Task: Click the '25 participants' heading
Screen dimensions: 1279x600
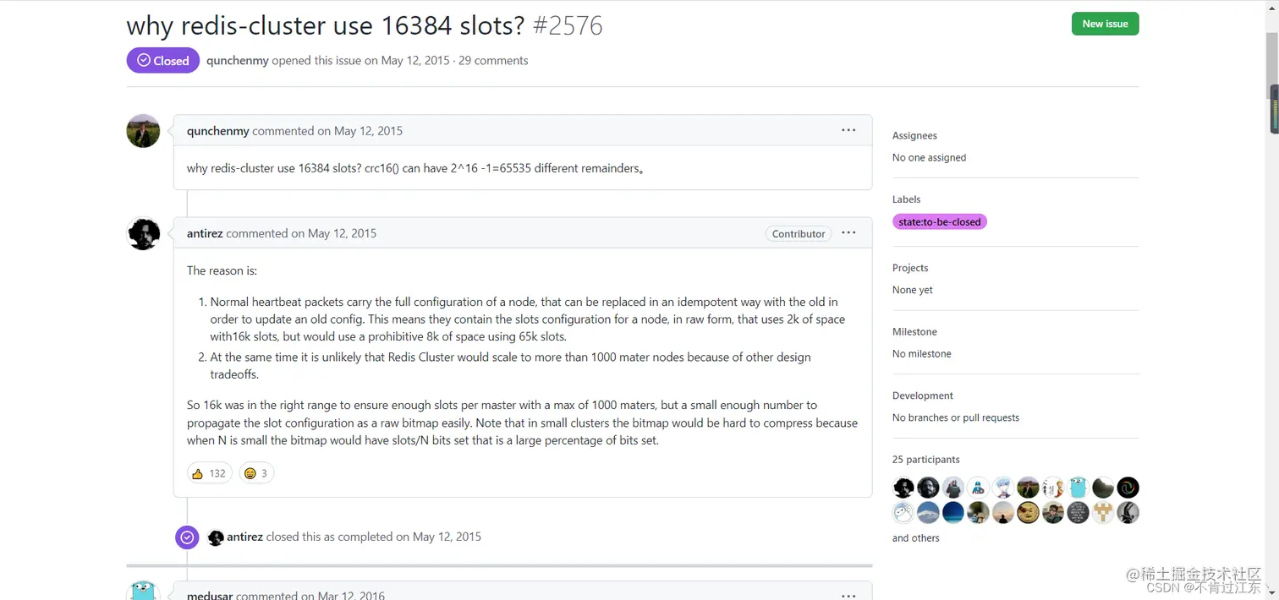Action: pos(926,460)
